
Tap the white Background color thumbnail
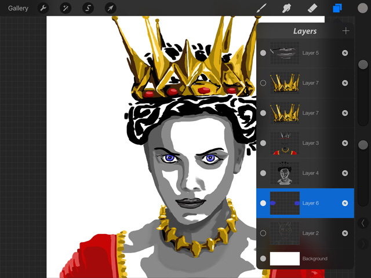tap(285, 258)
